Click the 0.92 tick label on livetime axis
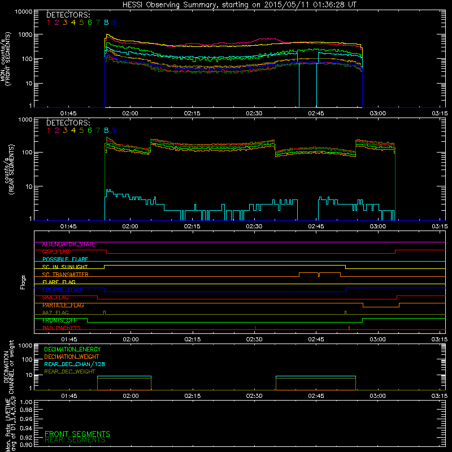 coord(26,437)
